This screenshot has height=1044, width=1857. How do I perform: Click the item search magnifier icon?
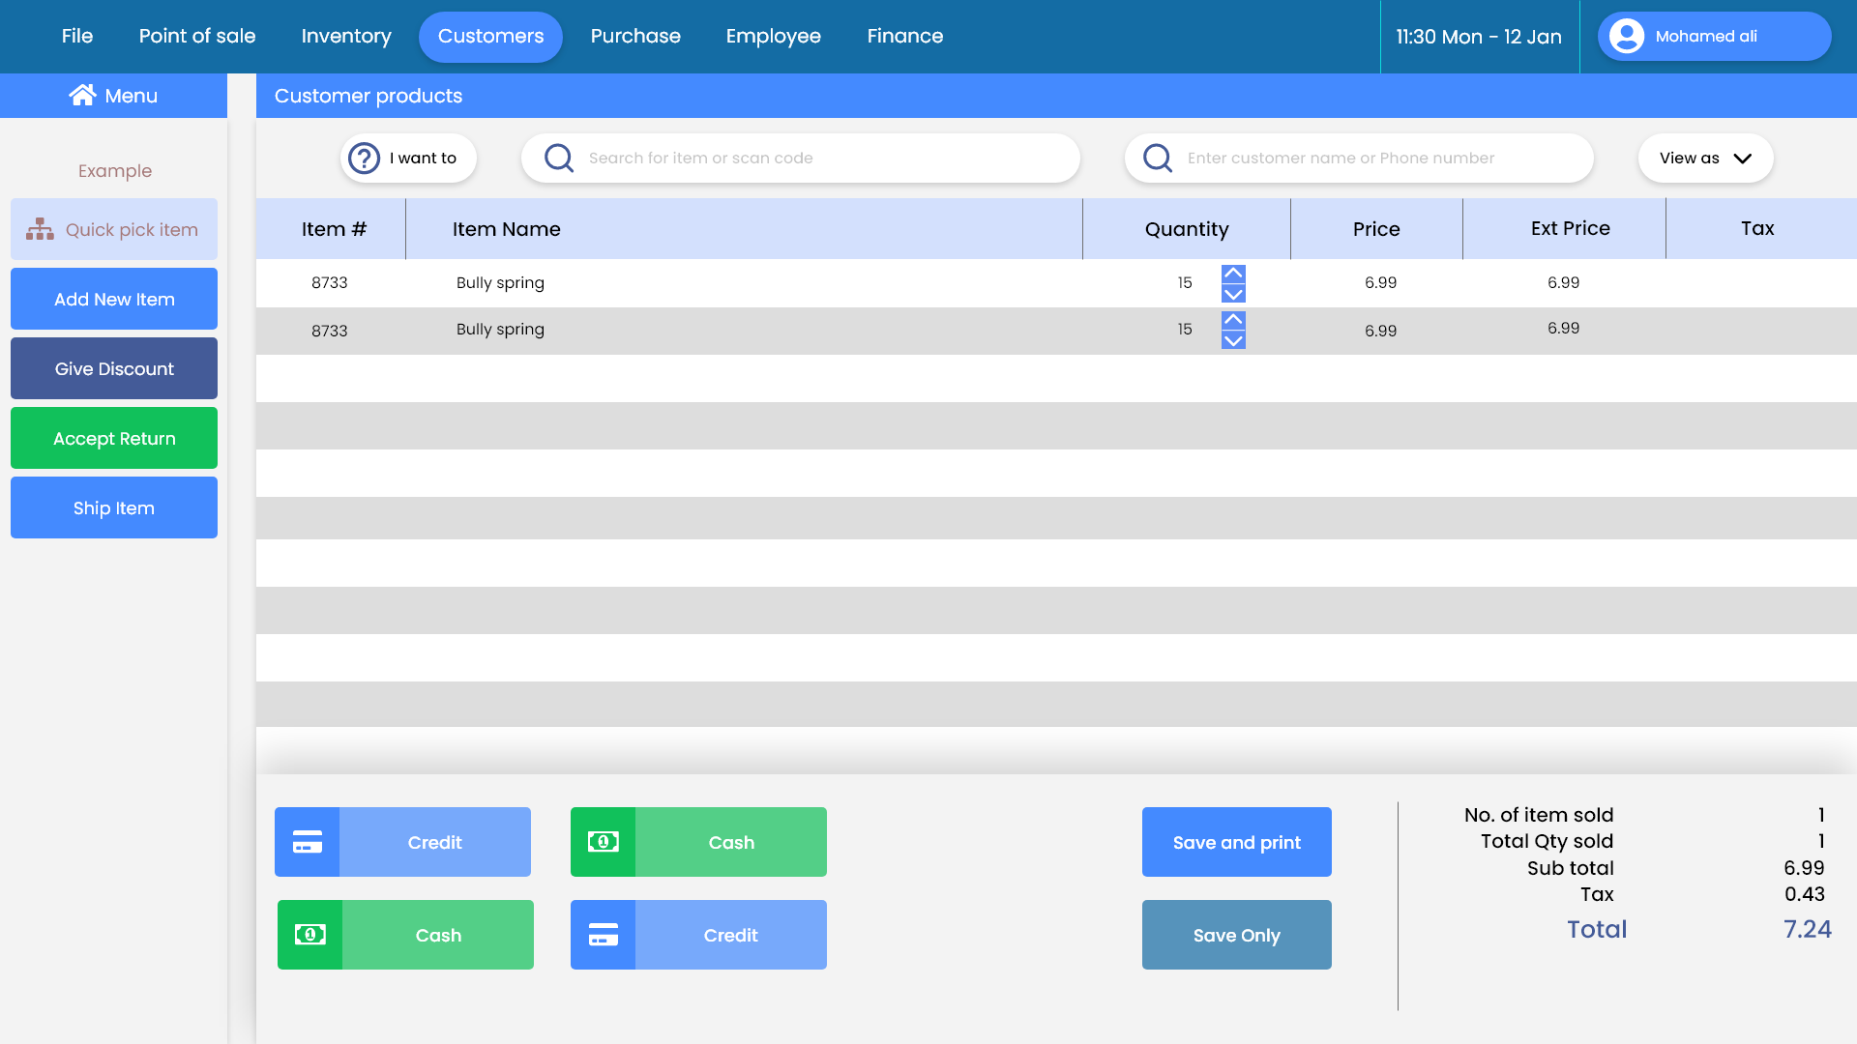point(559,158)
